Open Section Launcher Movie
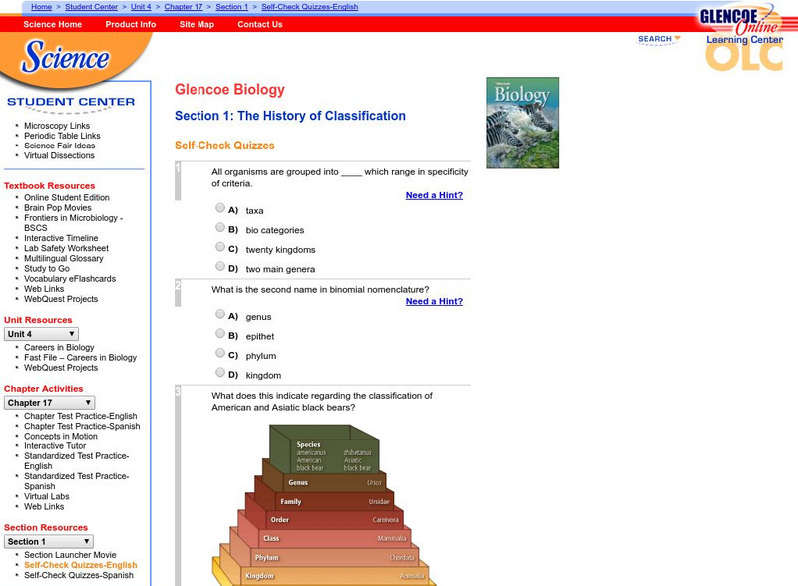The height and width of the screenshot is (586, 798). pyautogui.click(x=70, y=555)
